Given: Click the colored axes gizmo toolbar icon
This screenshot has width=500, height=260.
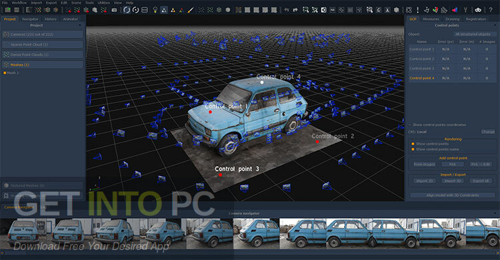Looking at the screenshot, I should click(x=435, y=10).
